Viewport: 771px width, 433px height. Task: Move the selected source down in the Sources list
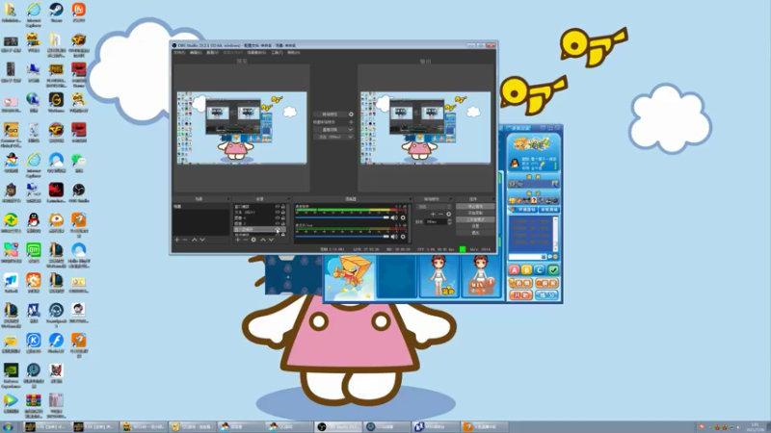272,240
